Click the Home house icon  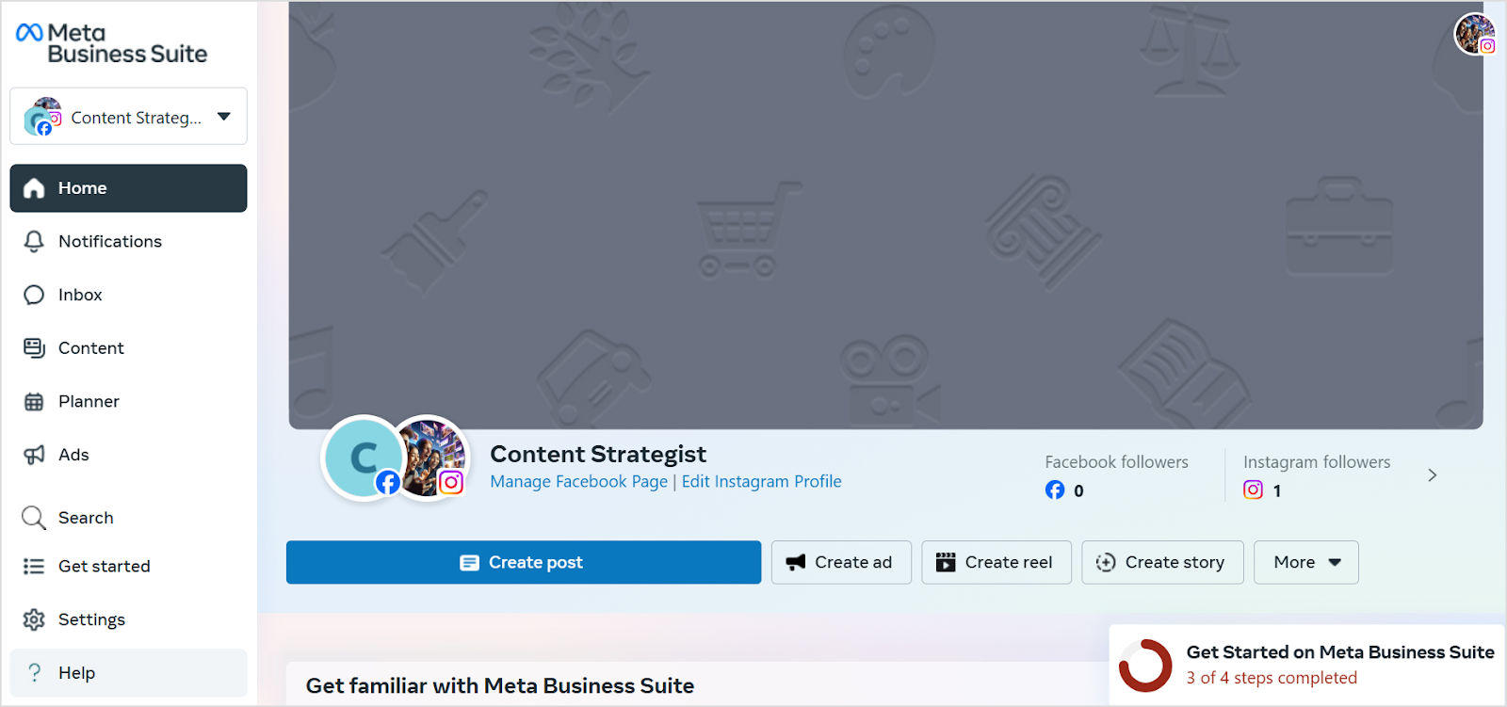click(34, 188)
